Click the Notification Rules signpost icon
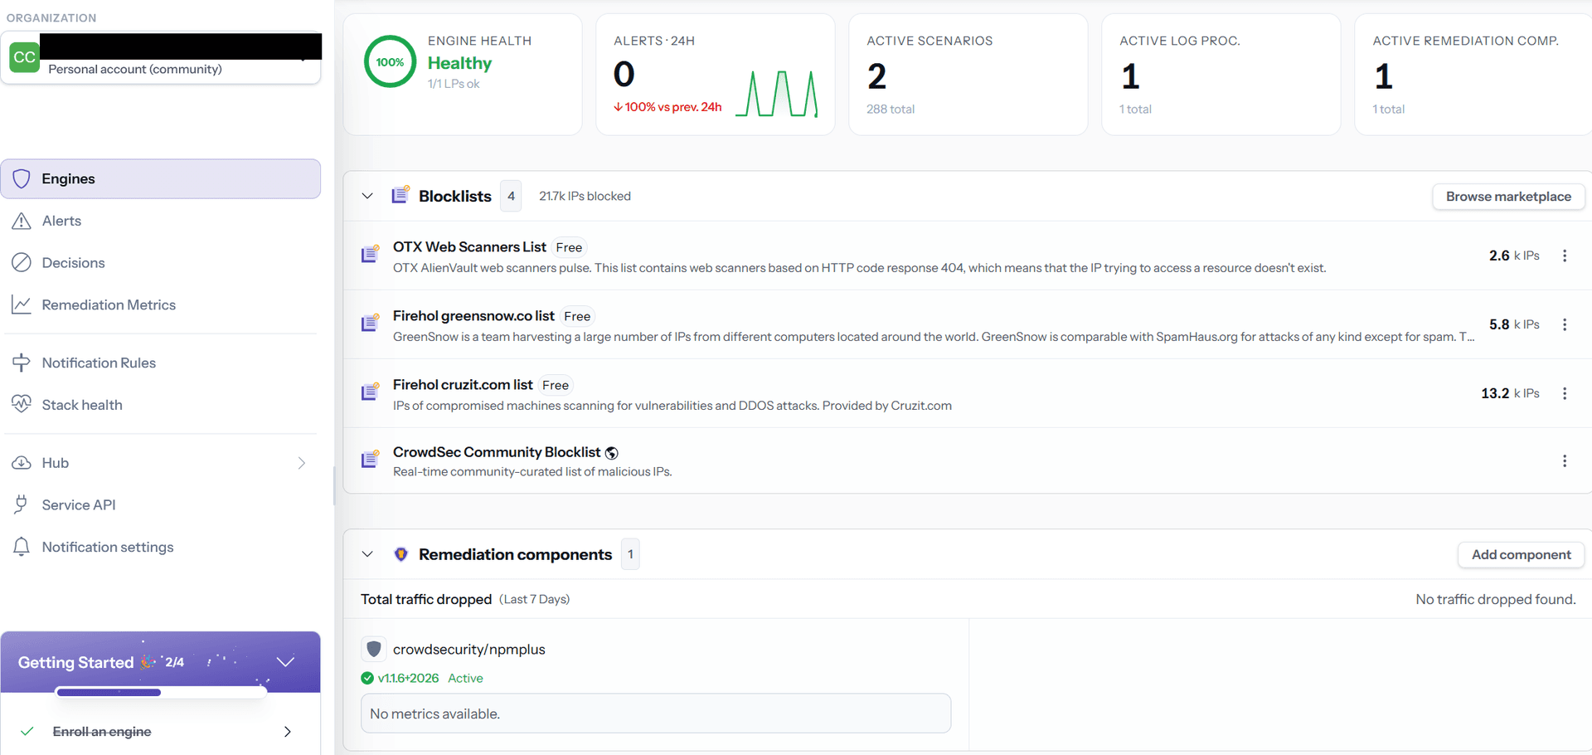Image resolution: width=1592 pixels, height=755 pixels. (x=22, y=363)
